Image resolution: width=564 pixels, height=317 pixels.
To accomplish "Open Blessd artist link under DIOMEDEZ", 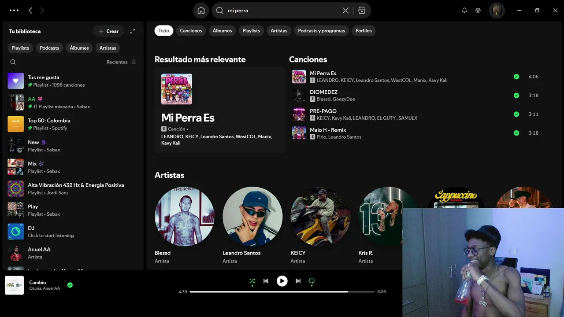I will pyautogui.click(x=323, y=99).
